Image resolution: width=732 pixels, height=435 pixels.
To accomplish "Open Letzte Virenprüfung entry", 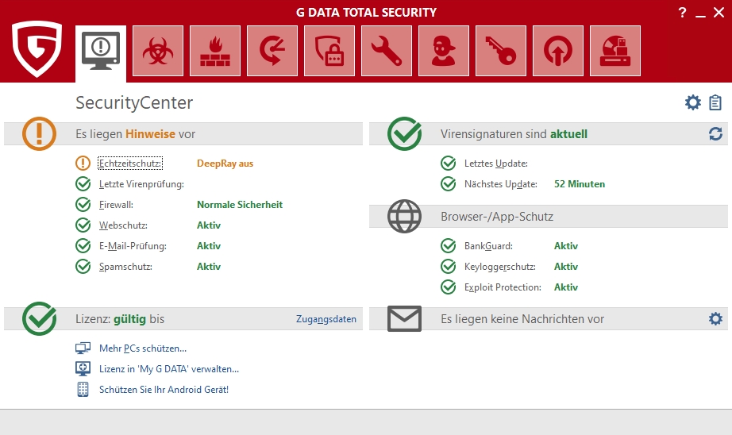I will pyautogui.click(x=141, y=184).
